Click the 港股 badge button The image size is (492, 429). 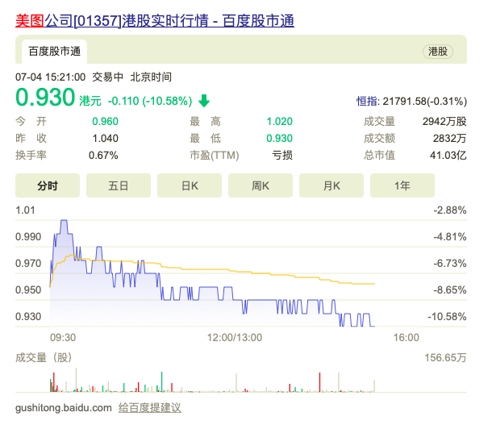437,51
